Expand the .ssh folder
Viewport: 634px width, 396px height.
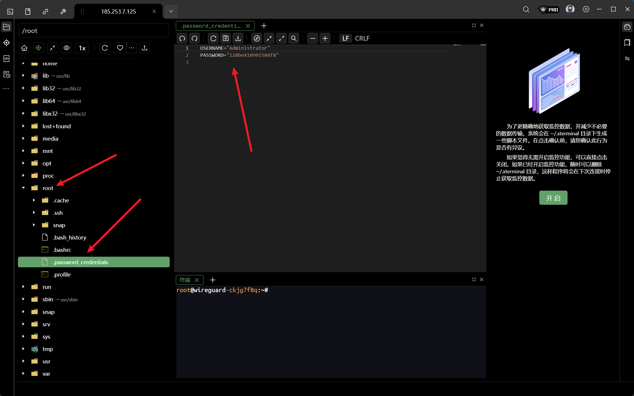[34, 213]
